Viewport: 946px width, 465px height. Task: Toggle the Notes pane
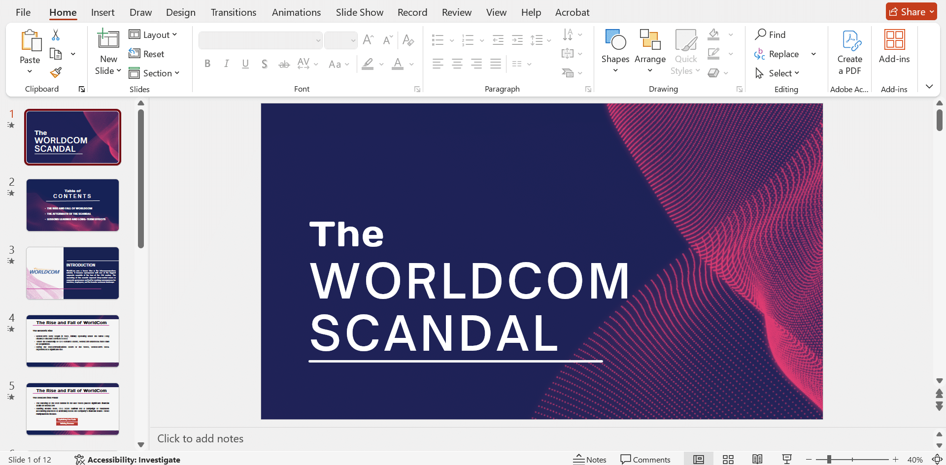(590, 459)
